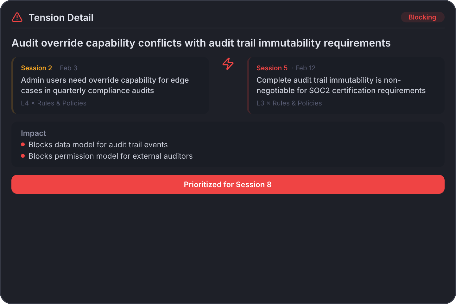Toggle the Session 2 card selection
The width and height of the screenshot is (456, 304).
pyautogui.click(x=110, y=85)
